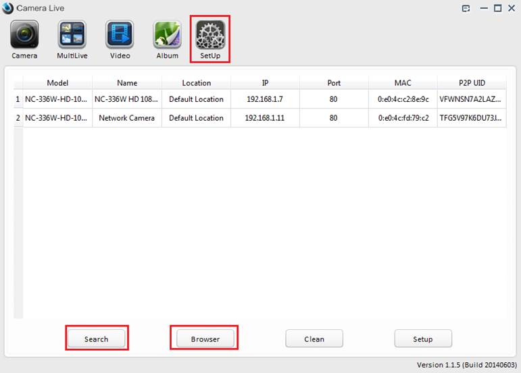
Task: Open the Video section icon
Action: (120, 34)
